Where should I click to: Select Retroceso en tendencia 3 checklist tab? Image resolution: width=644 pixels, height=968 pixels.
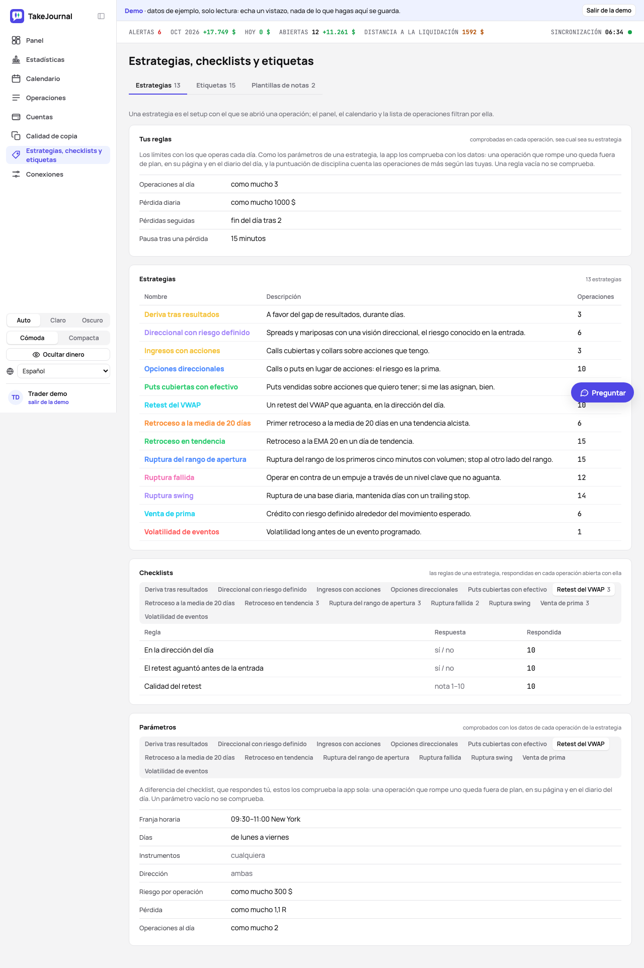(x=282, y=603)
